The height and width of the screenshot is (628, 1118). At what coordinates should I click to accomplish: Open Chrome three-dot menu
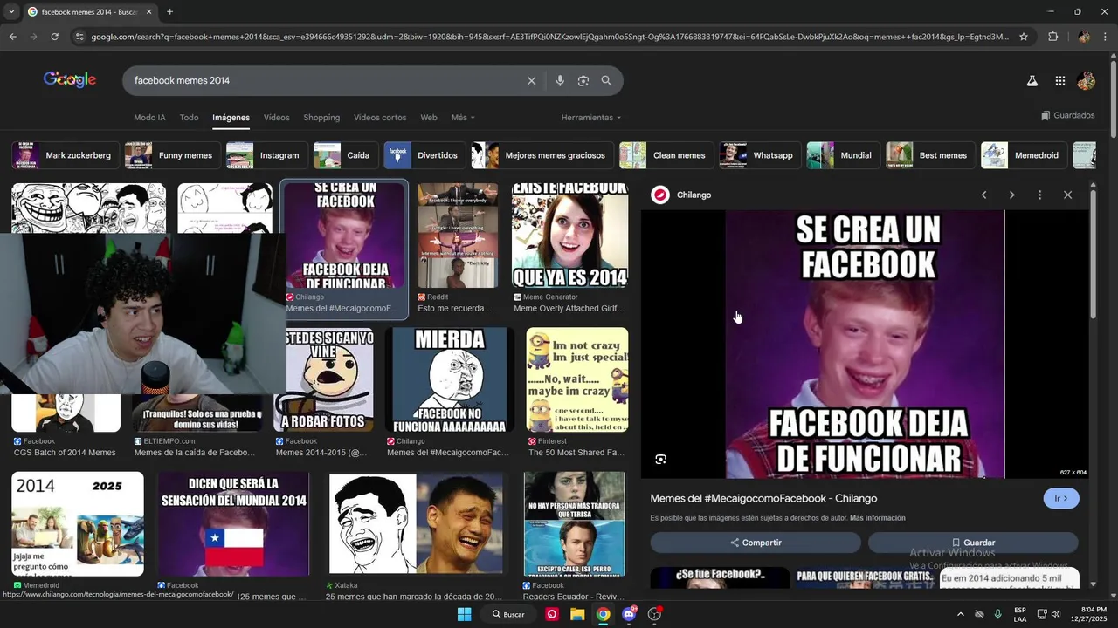click(1106, 37)
